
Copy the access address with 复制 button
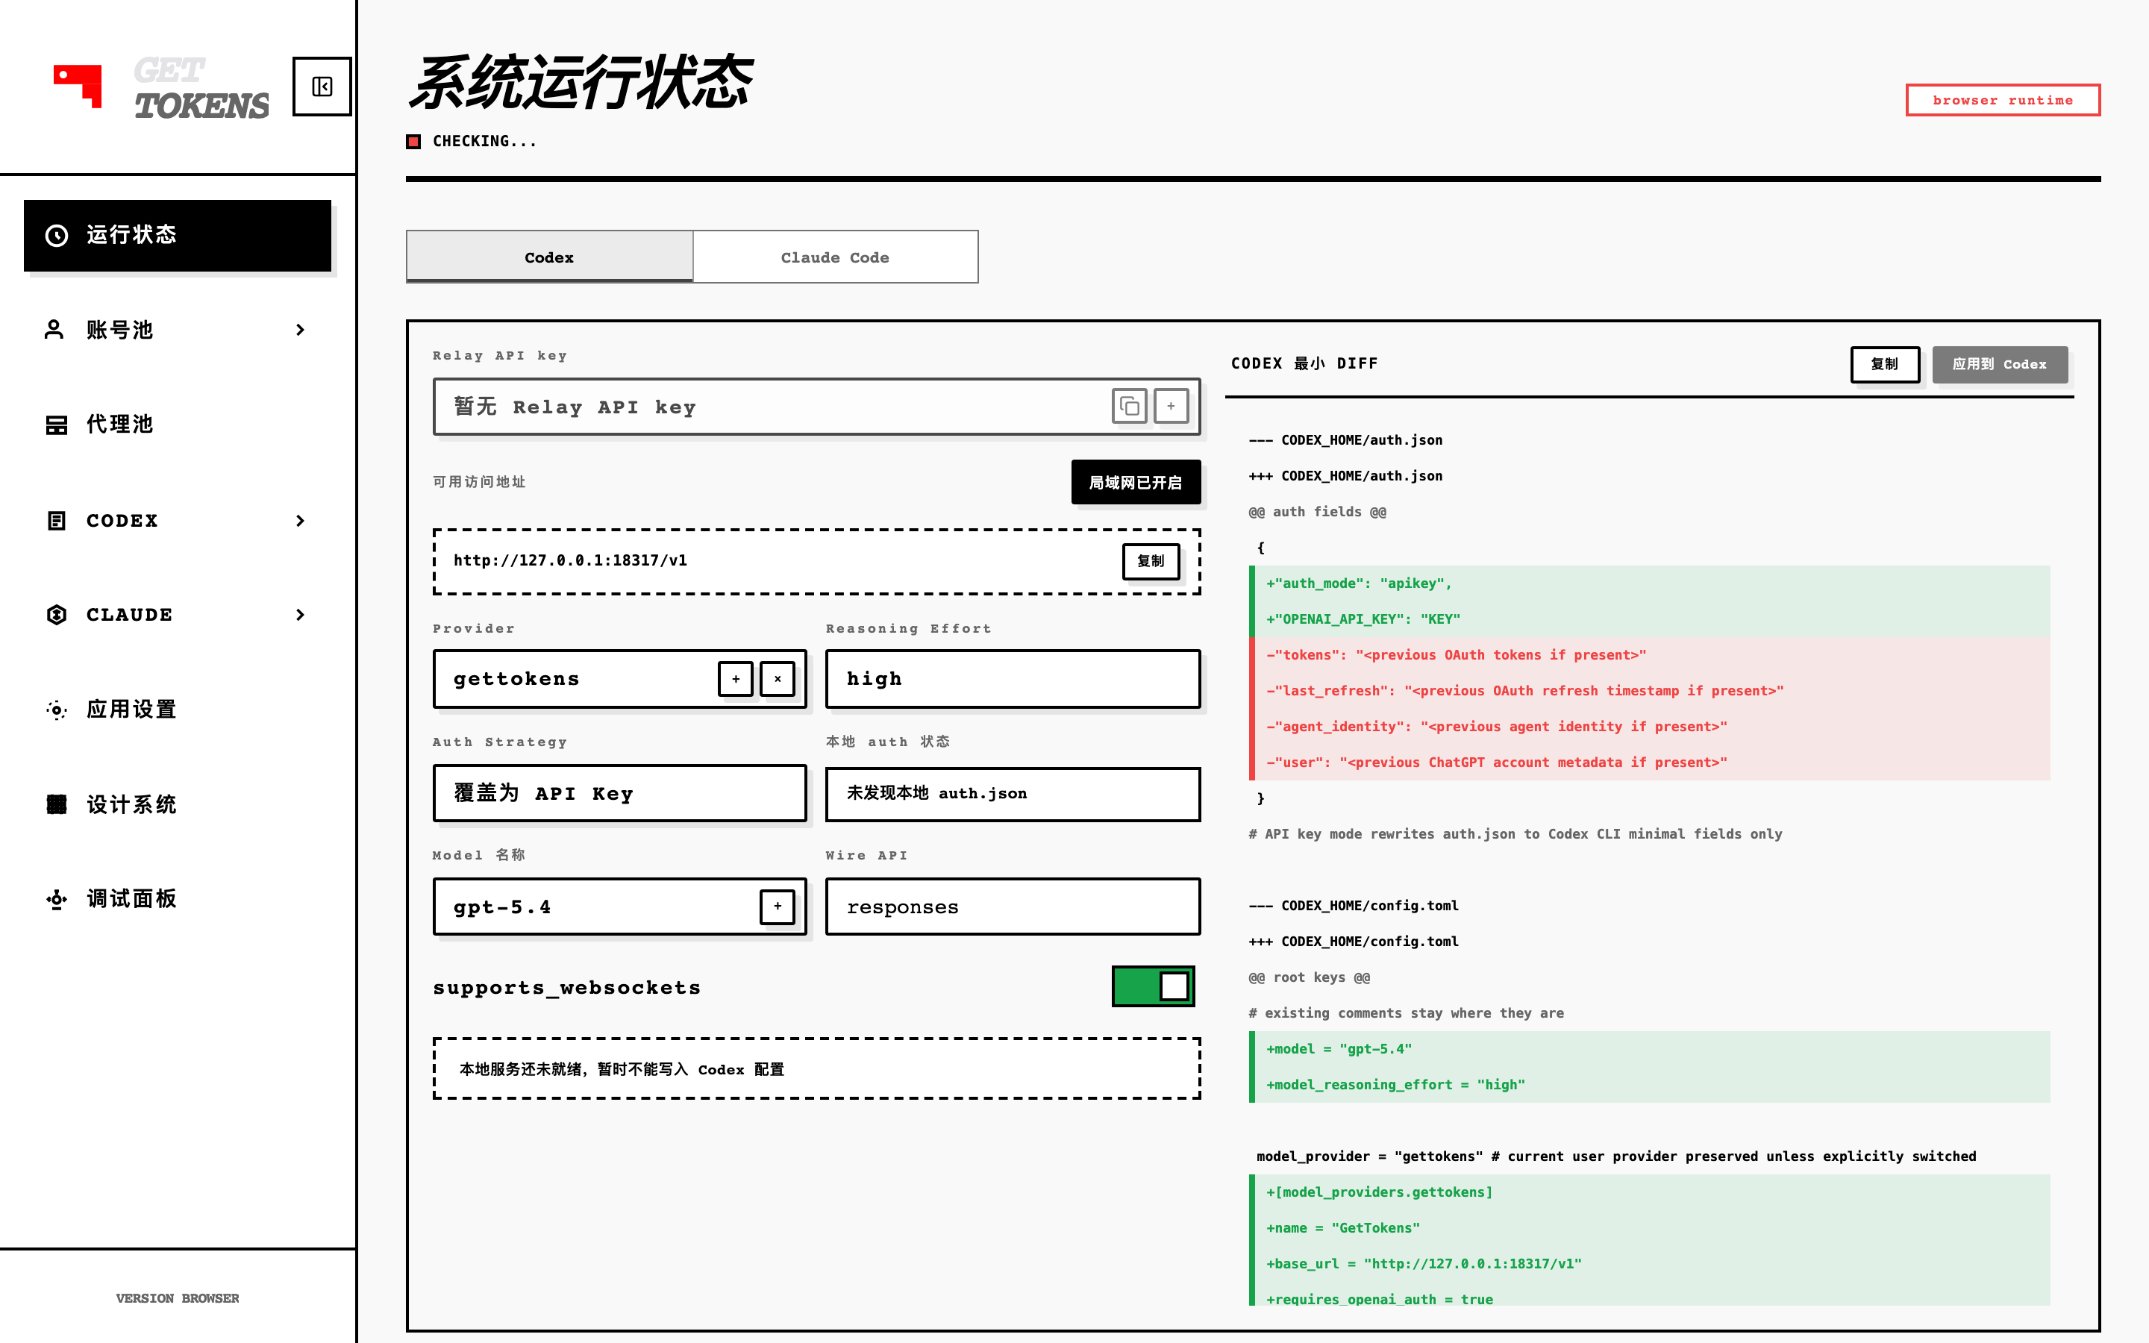pos(1151,561)
